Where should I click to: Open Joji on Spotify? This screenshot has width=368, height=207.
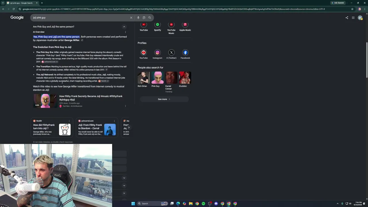coord(157,27)
